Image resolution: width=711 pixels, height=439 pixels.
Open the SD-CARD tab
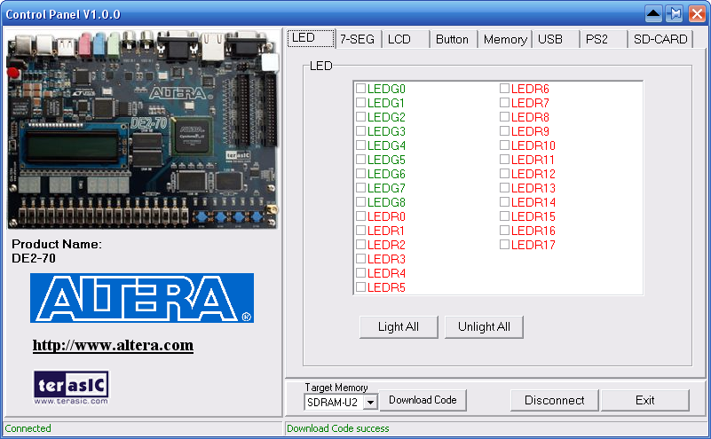pyautogui.click(x=660, y=39)
